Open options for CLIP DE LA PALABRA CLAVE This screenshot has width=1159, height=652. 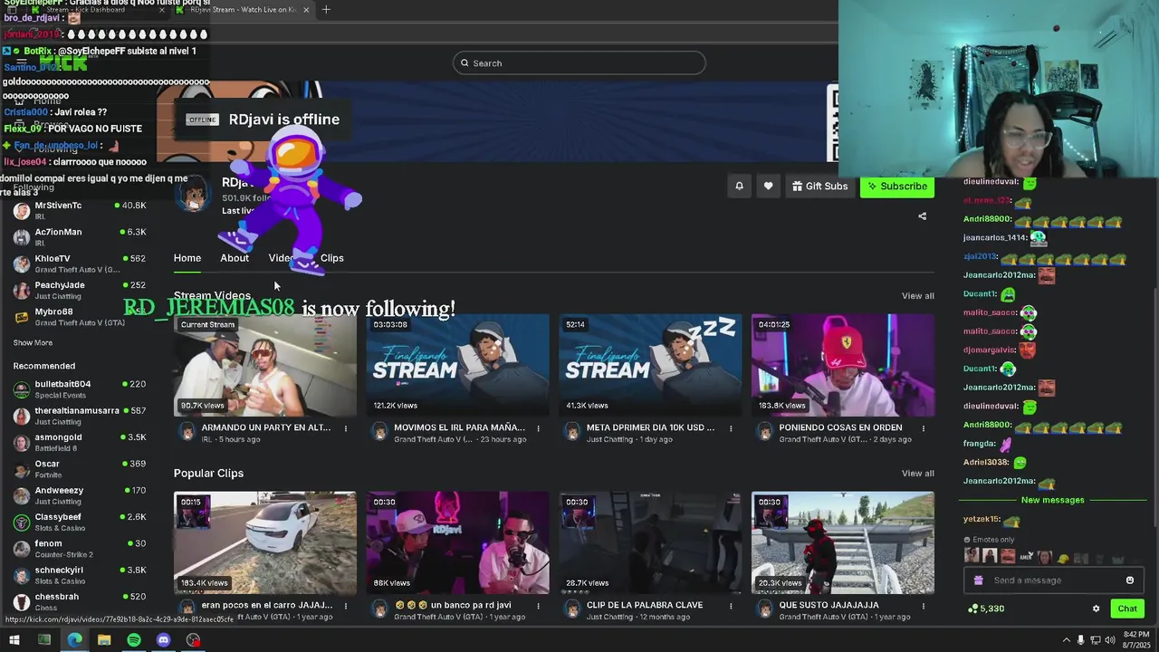click(731, 606)
